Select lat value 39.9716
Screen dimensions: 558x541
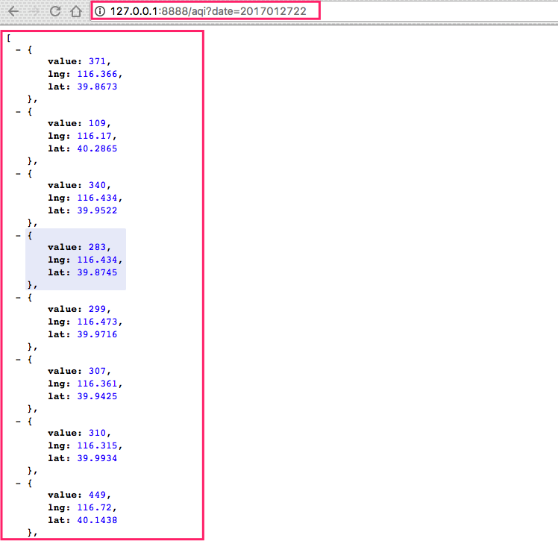pyautogui.click(x=97, y=334)
